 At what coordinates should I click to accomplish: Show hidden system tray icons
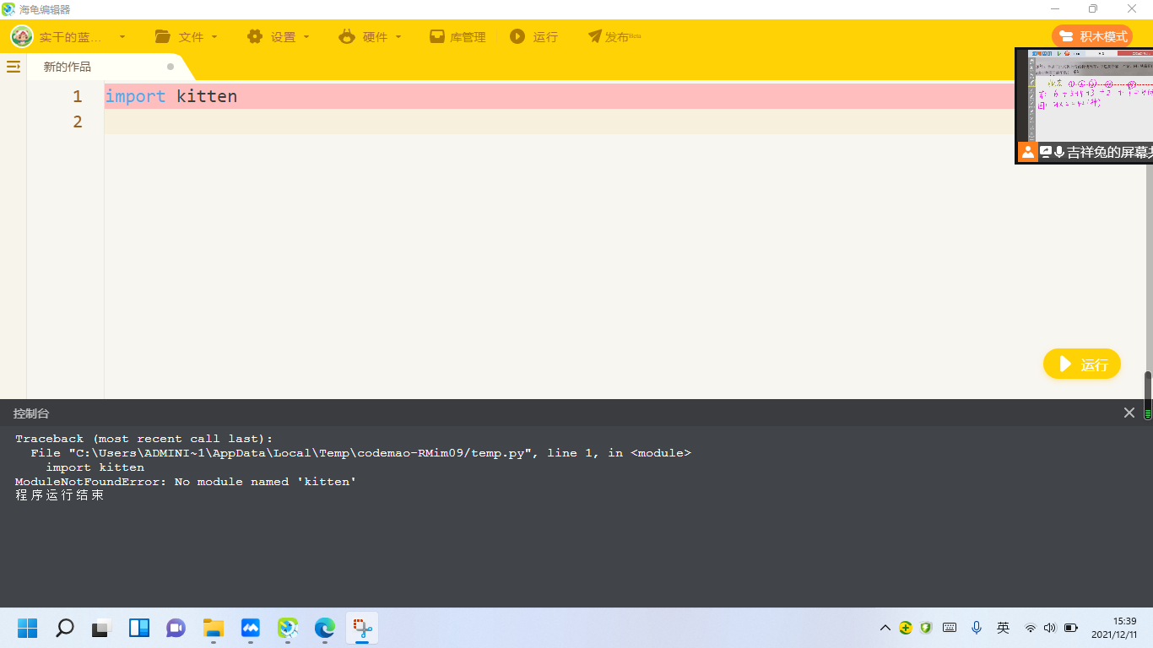(885, 628)
